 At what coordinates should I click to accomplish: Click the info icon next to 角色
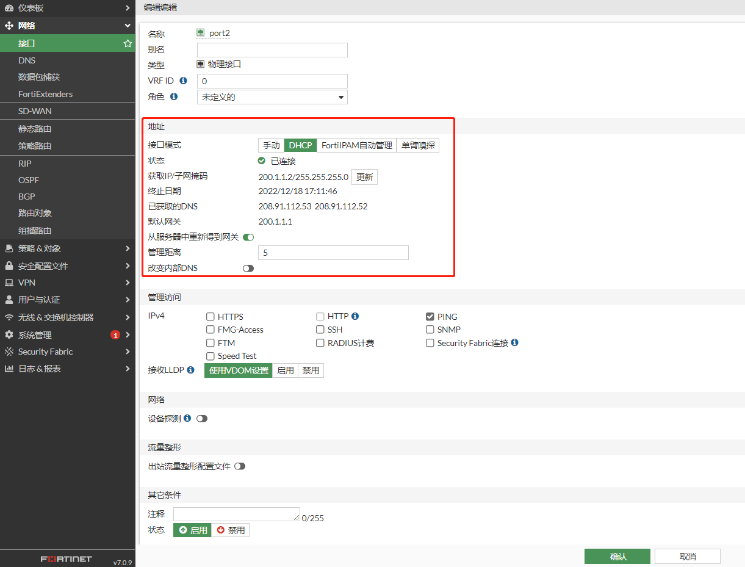pyautogui.click(x=174, y=96)
